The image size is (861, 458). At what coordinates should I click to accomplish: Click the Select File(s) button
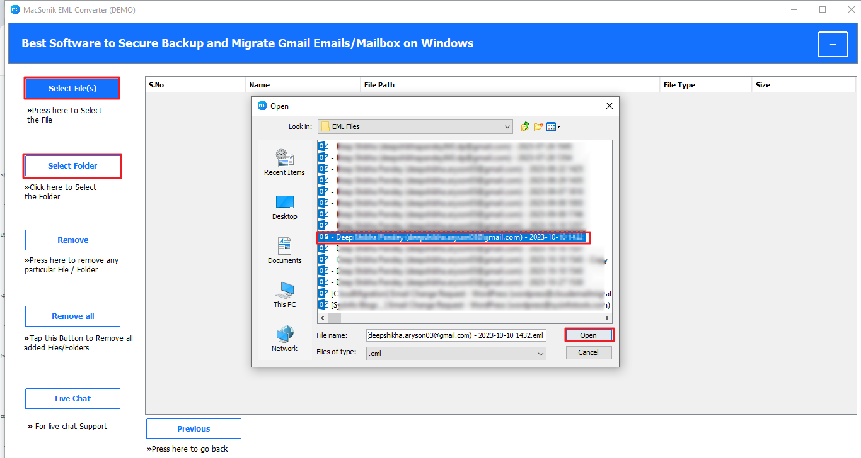tap(72, 88)
